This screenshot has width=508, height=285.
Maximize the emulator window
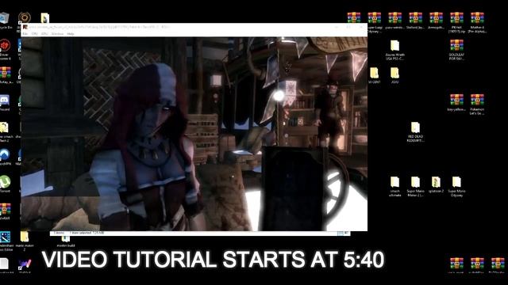pos(349,27)
